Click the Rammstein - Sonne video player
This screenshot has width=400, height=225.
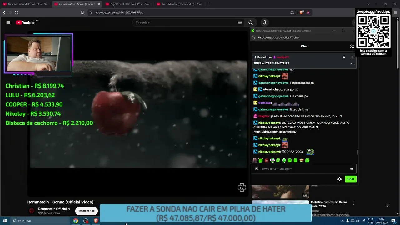tap(138, 114)
